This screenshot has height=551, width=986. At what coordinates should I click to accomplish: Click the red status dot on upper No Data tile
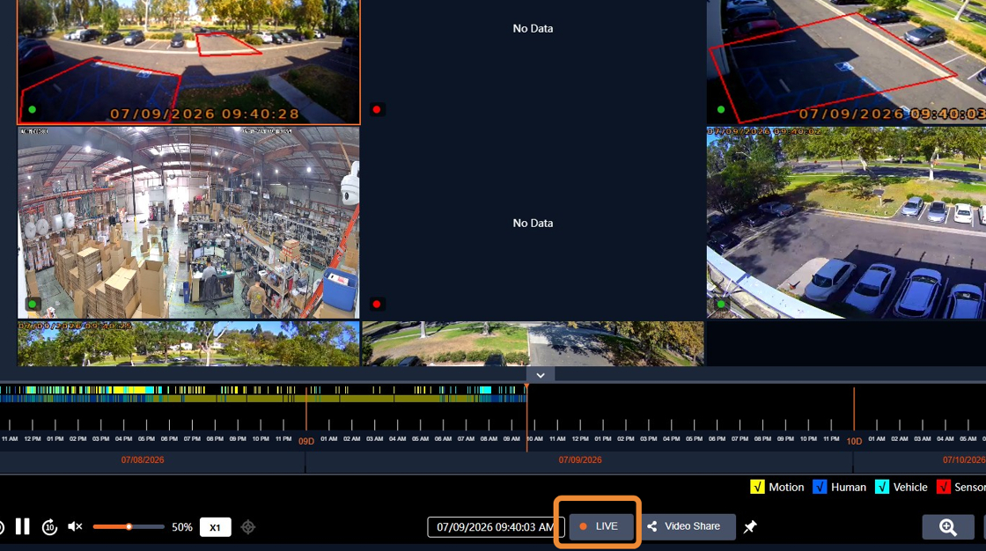(377, 109)
